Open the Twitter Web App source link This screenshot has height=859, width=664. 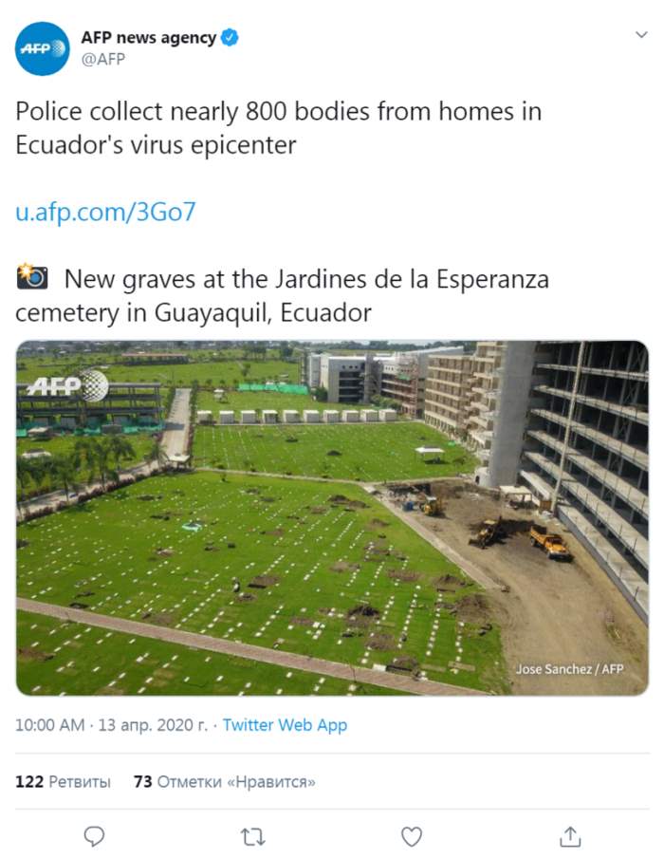coord(285,725)
